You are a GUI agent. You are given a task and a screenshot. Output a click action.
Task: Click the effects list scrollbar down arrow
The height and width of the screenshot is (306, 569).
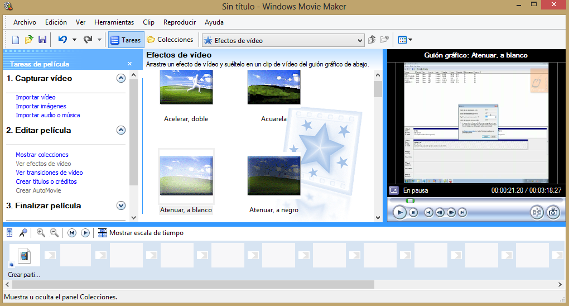pyautogui.click(x=378, y=218)
